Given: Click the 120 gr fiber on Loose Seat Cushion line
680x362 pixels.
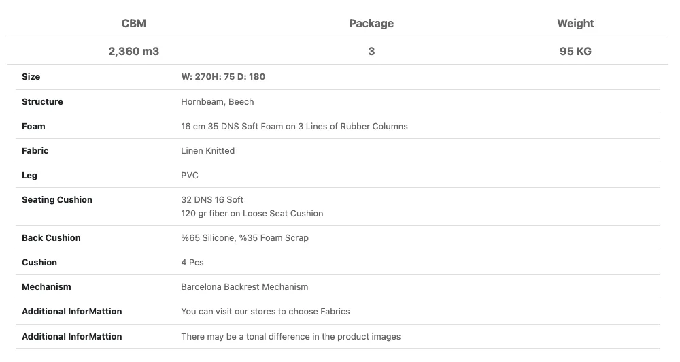Looking at the screenshot, I should coord(252,213).
